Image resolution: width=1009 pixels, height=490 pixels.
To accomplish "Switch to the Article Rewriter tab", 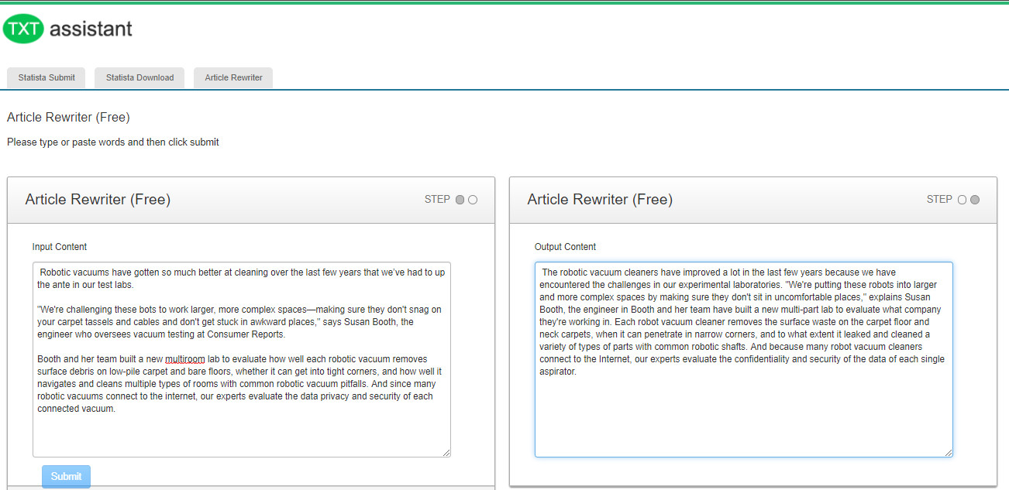I will pos(233,77).
